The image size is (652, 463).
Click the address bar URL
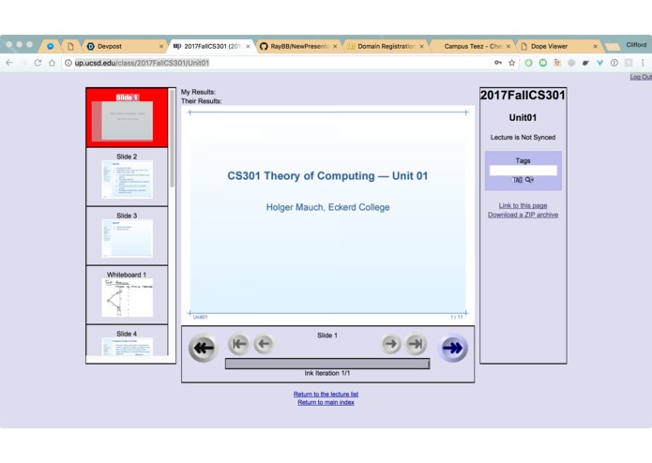pos(142,63)
